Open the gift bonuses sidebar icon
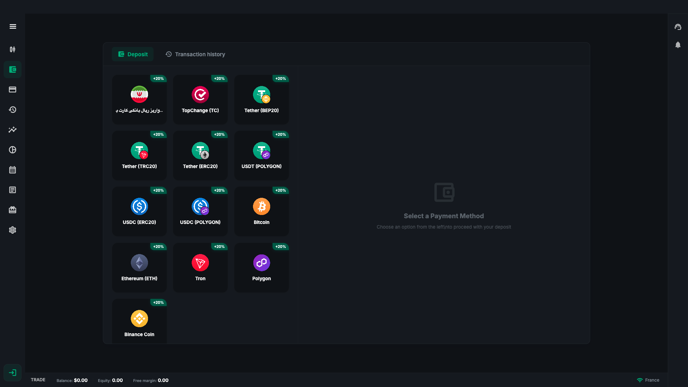The width and height of the screenshot is (688, 387). pos(13,210)
